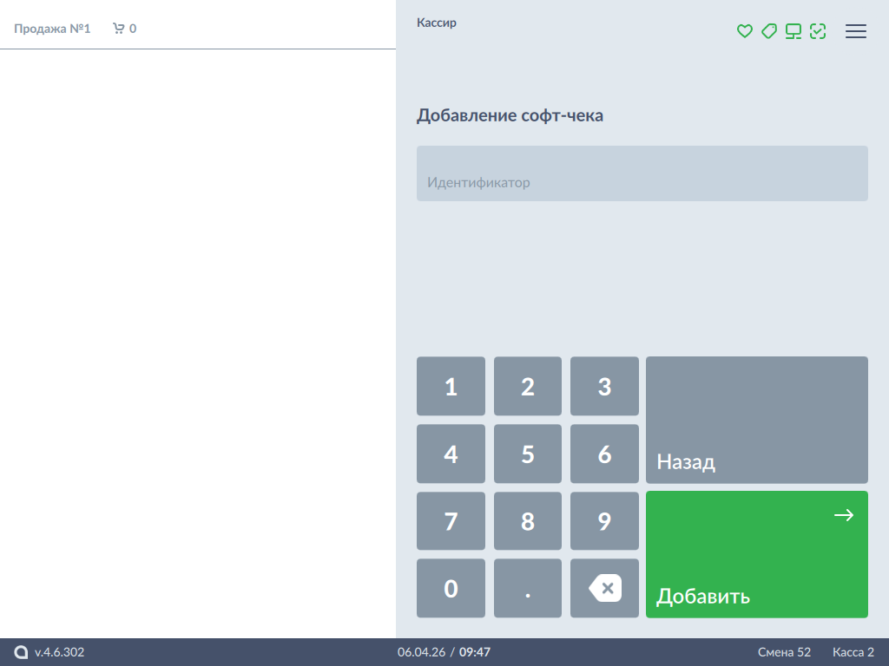Click the logo icon in status bar
This screenshot has width=889, height=666.
(x=22, y=652)
